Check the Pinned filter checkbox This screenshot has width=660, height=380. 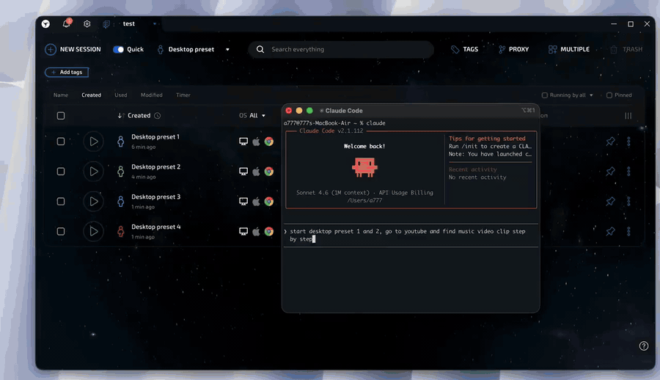tap(609, 95)
